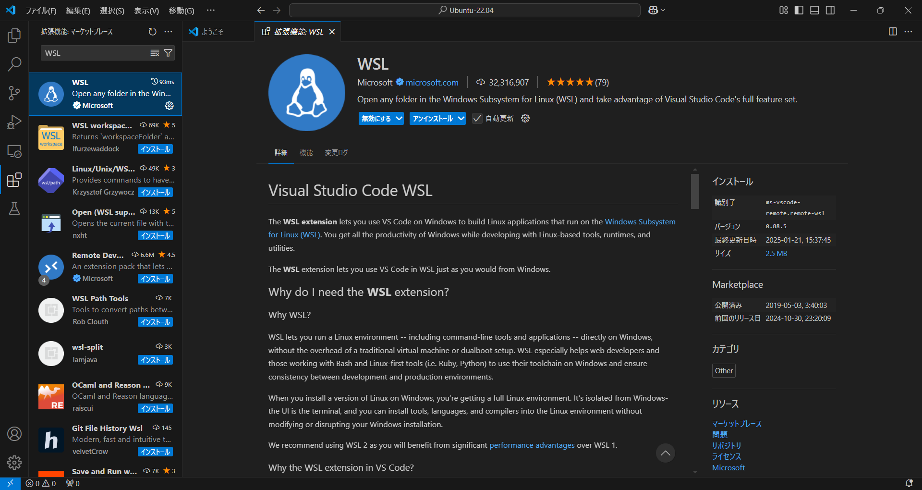Screen dimensions: 922x490
Task: Open microsoft.com publisher link
Action: (432, 83)
